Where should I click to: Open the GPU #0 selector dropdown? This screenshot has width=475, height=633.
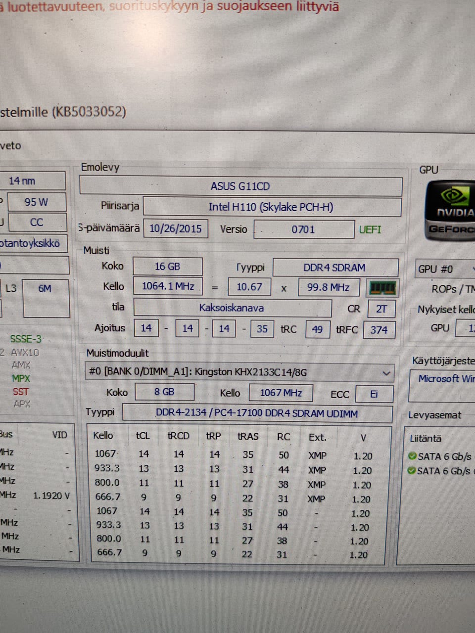[x=445, y=269]
